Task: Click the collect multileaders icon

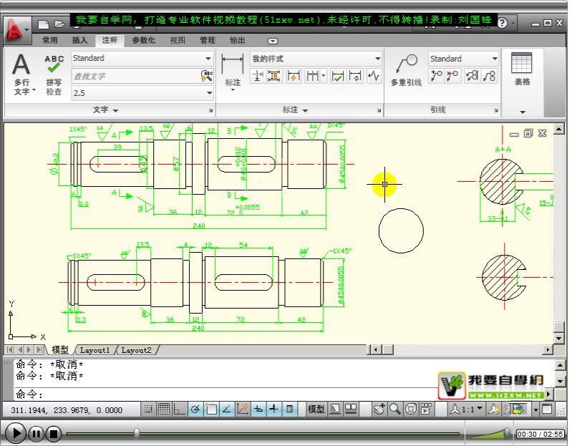Action: point(489,76)
